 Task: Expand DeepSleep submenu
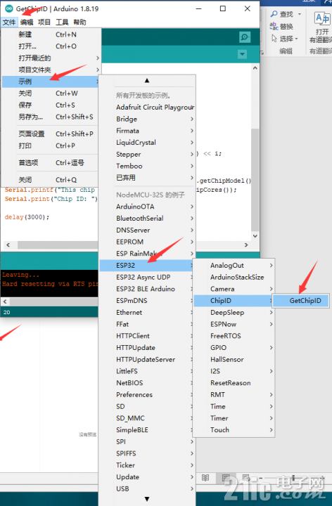tap(234, 312)
